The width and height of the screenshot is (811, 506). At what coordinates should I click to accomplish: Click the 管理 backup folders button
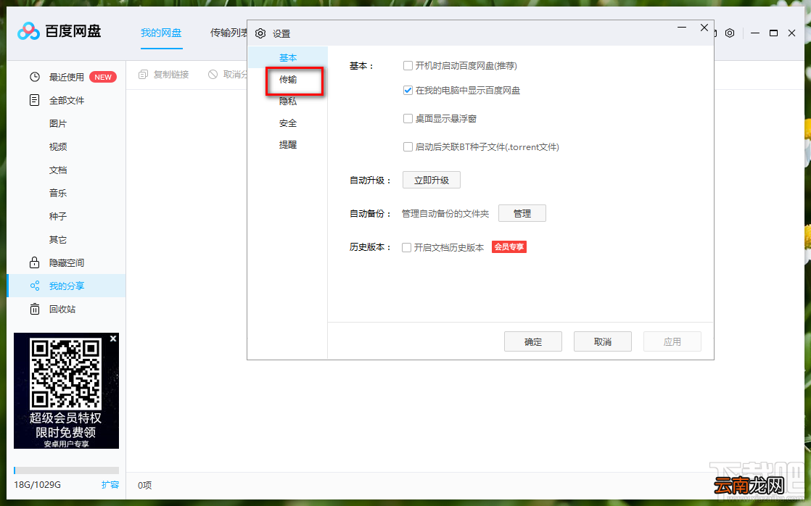pos(522,213)
